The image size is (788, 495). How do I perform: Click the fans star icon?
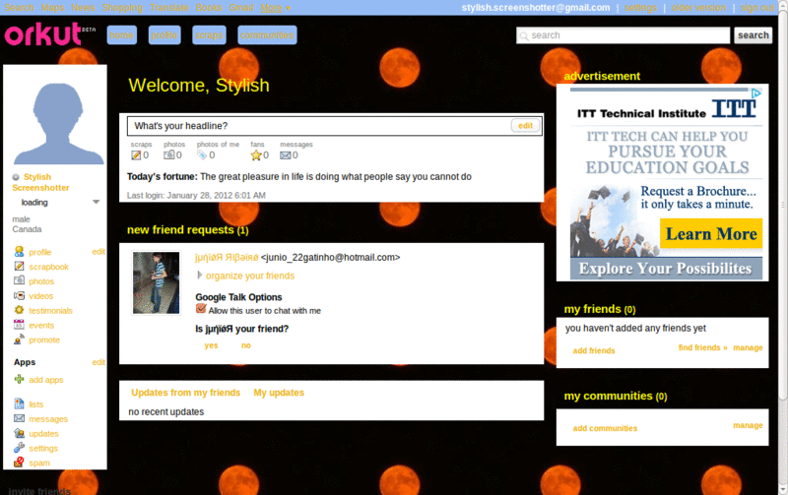click(x=256, y=155)
